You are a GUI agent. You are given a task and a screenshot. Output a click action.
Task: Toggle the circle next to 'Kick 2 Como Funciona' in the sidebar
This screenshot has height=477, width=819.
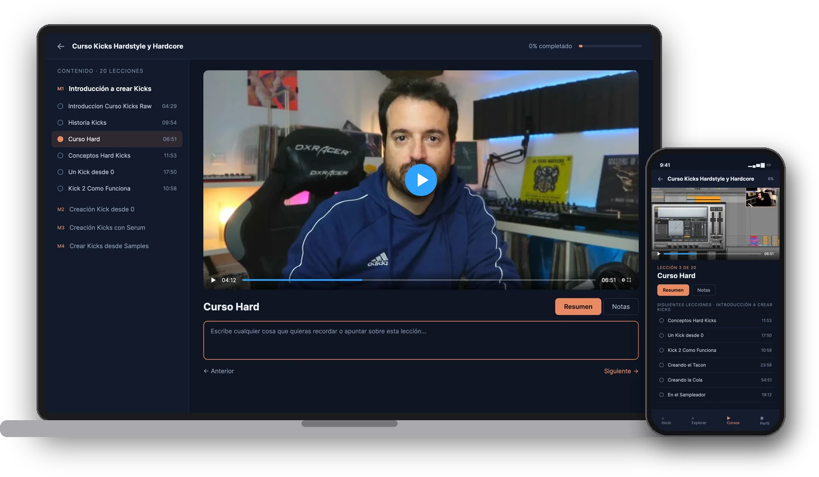click(60, 188)
